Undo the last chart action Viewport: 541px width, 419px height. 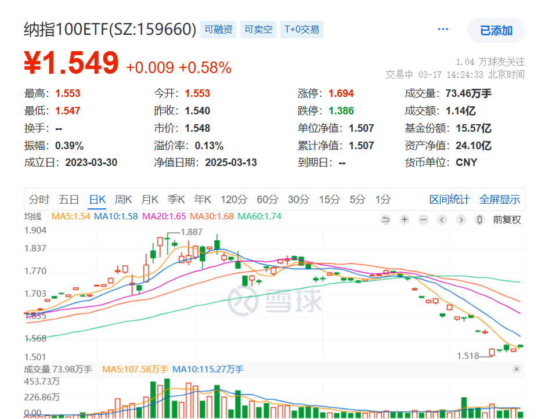[x=386, y=221]
